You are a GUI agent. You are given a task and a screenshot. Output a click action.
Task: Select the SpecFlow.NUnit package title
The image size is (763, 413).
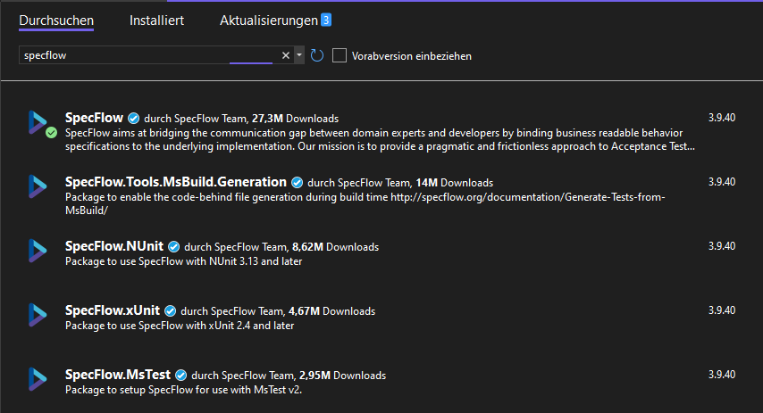point(114,246)
